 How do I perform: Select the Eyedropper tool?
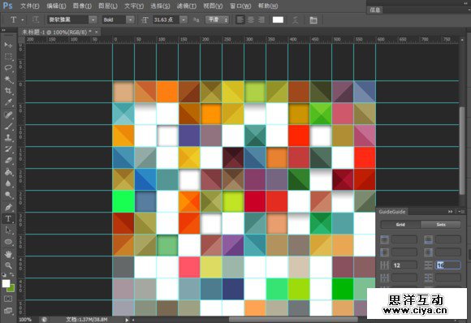[x=8, y=102]
